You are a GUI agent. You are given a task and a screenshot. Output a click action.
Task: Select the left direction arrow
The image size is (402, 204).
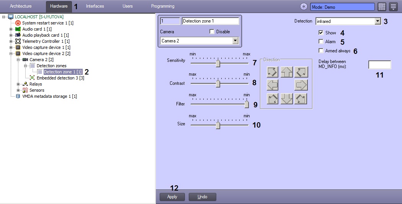click(273, 85)
